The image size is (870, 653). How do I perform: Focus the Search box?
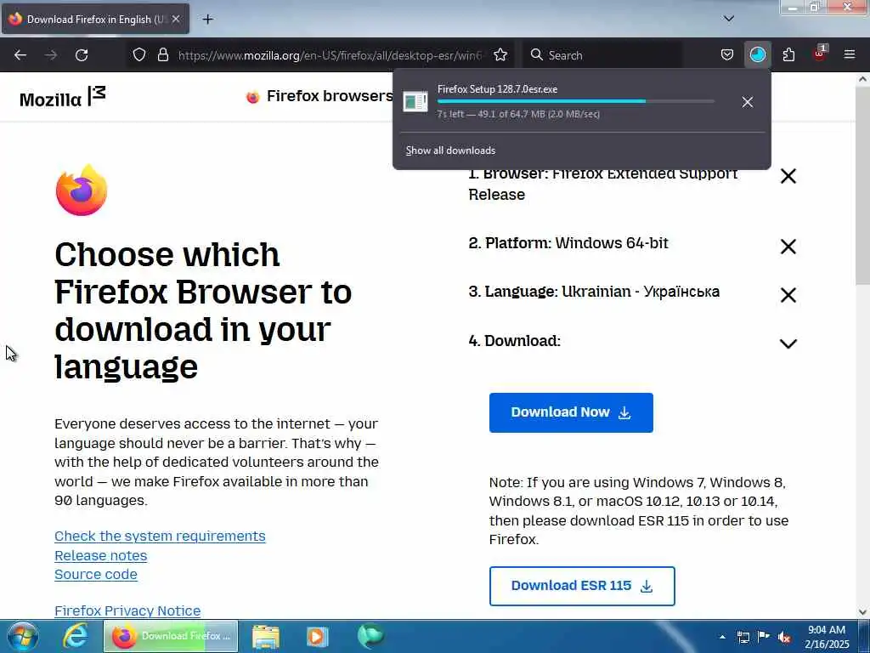(x=602, y=55)
